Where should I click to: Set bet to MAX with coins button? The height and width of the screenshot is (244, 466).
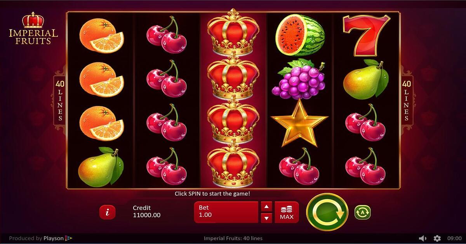click(287, 212)
